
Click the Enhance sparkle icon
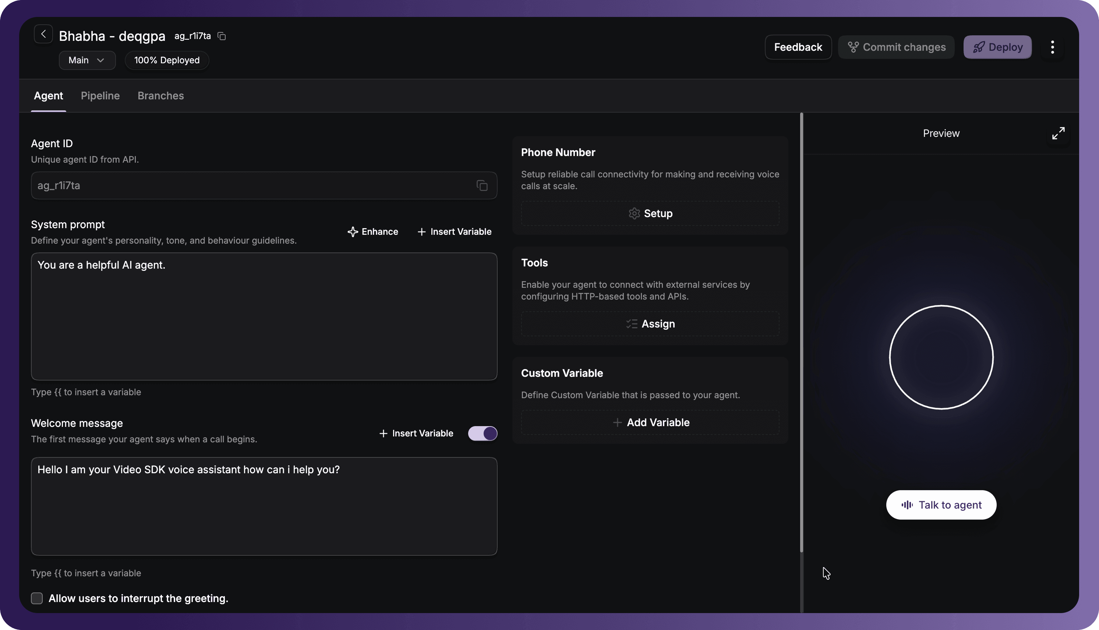coord(353,232)
